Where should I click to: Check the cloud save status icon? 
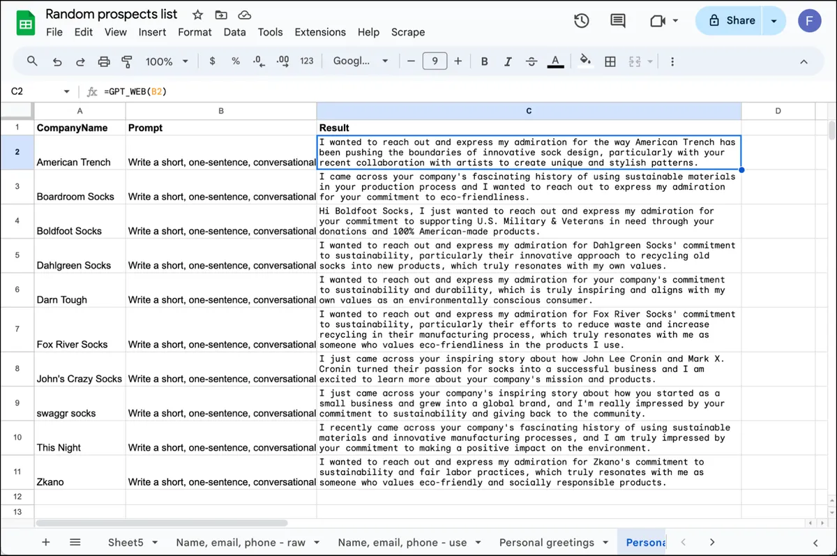click(244, 15)
